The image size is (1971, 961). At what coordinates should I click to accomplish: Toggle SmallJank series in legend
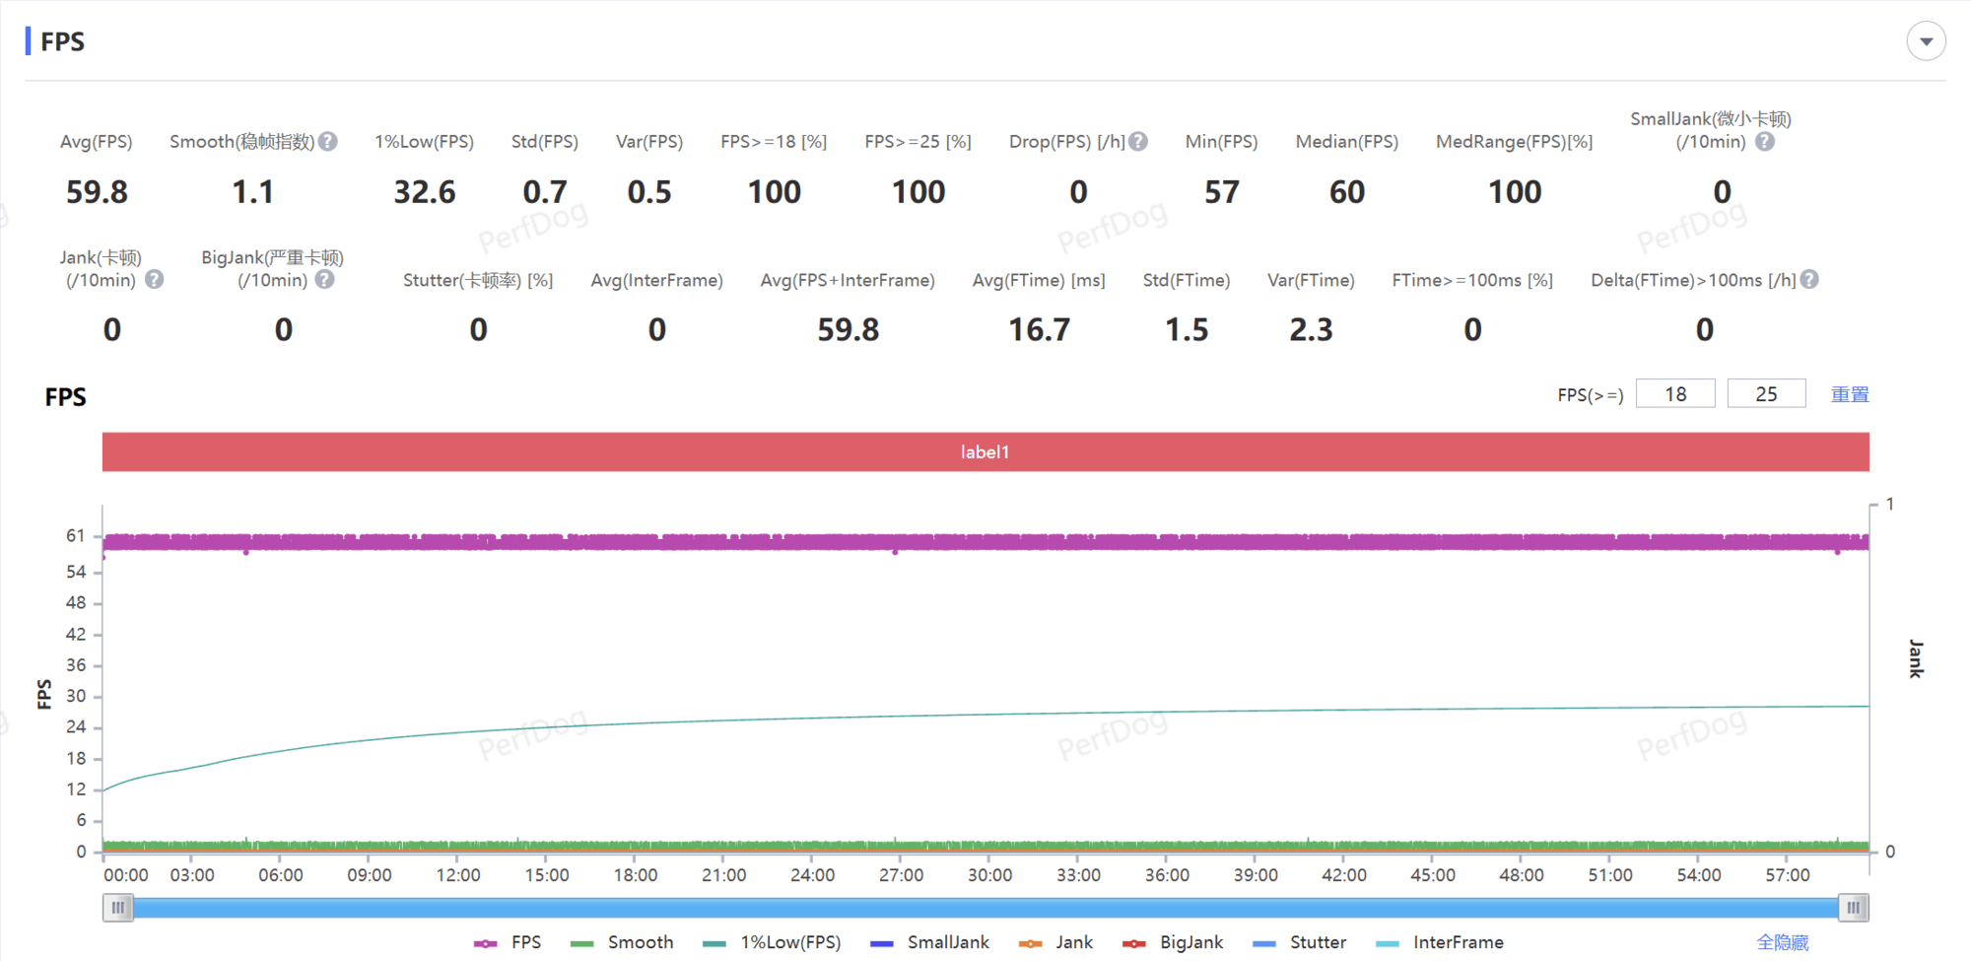[x=930, y=943]
